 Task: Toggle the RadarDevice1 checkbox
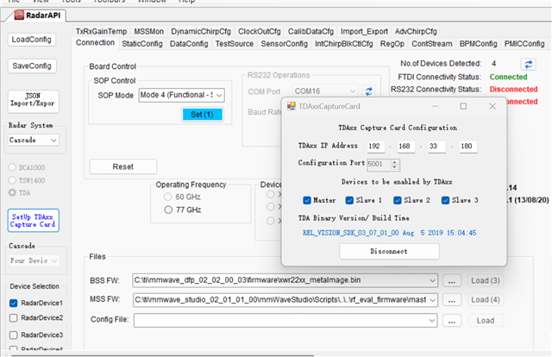point(14,303)
